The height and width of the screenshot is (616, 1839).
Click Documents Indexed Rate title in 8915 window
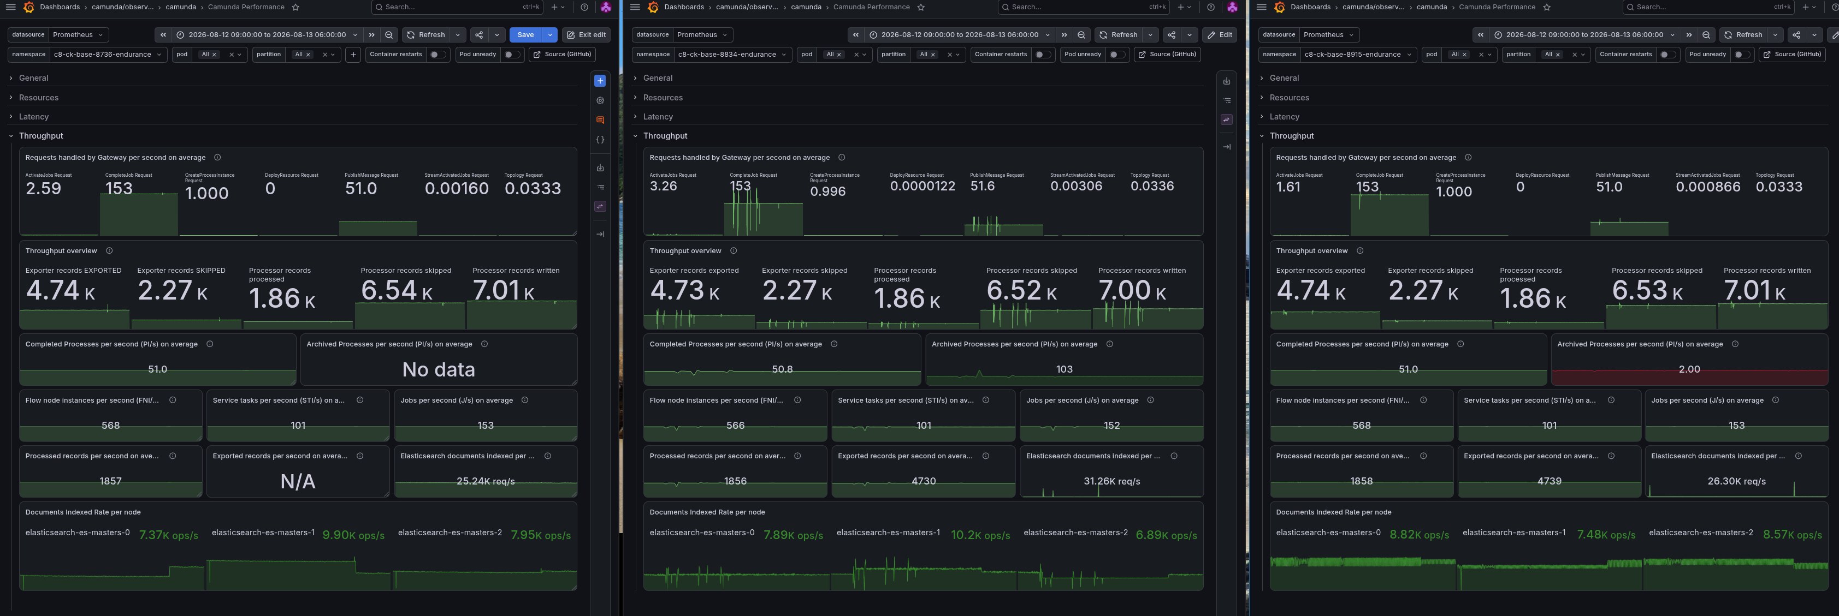tap(1333, 513)
